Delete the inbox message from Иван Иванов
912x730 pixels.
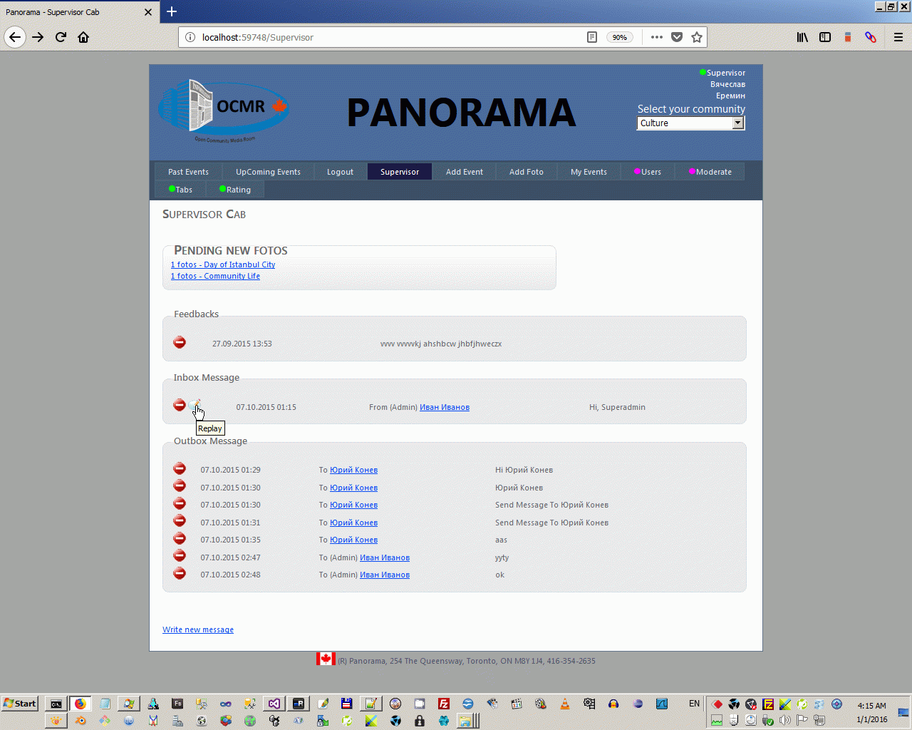(180, 406)
